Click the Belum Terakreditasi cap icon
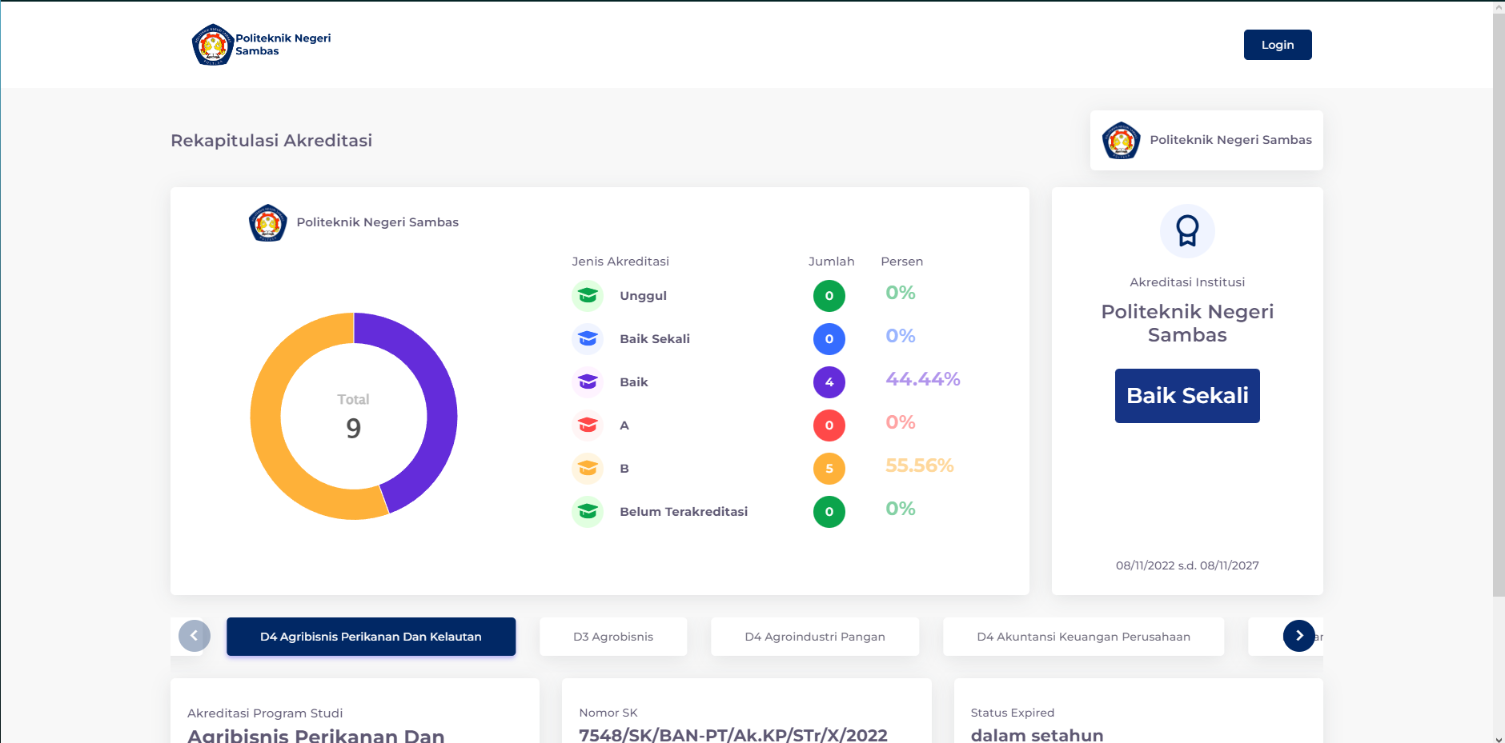This screenshot has width=1505, height=743. coord(588,512)
